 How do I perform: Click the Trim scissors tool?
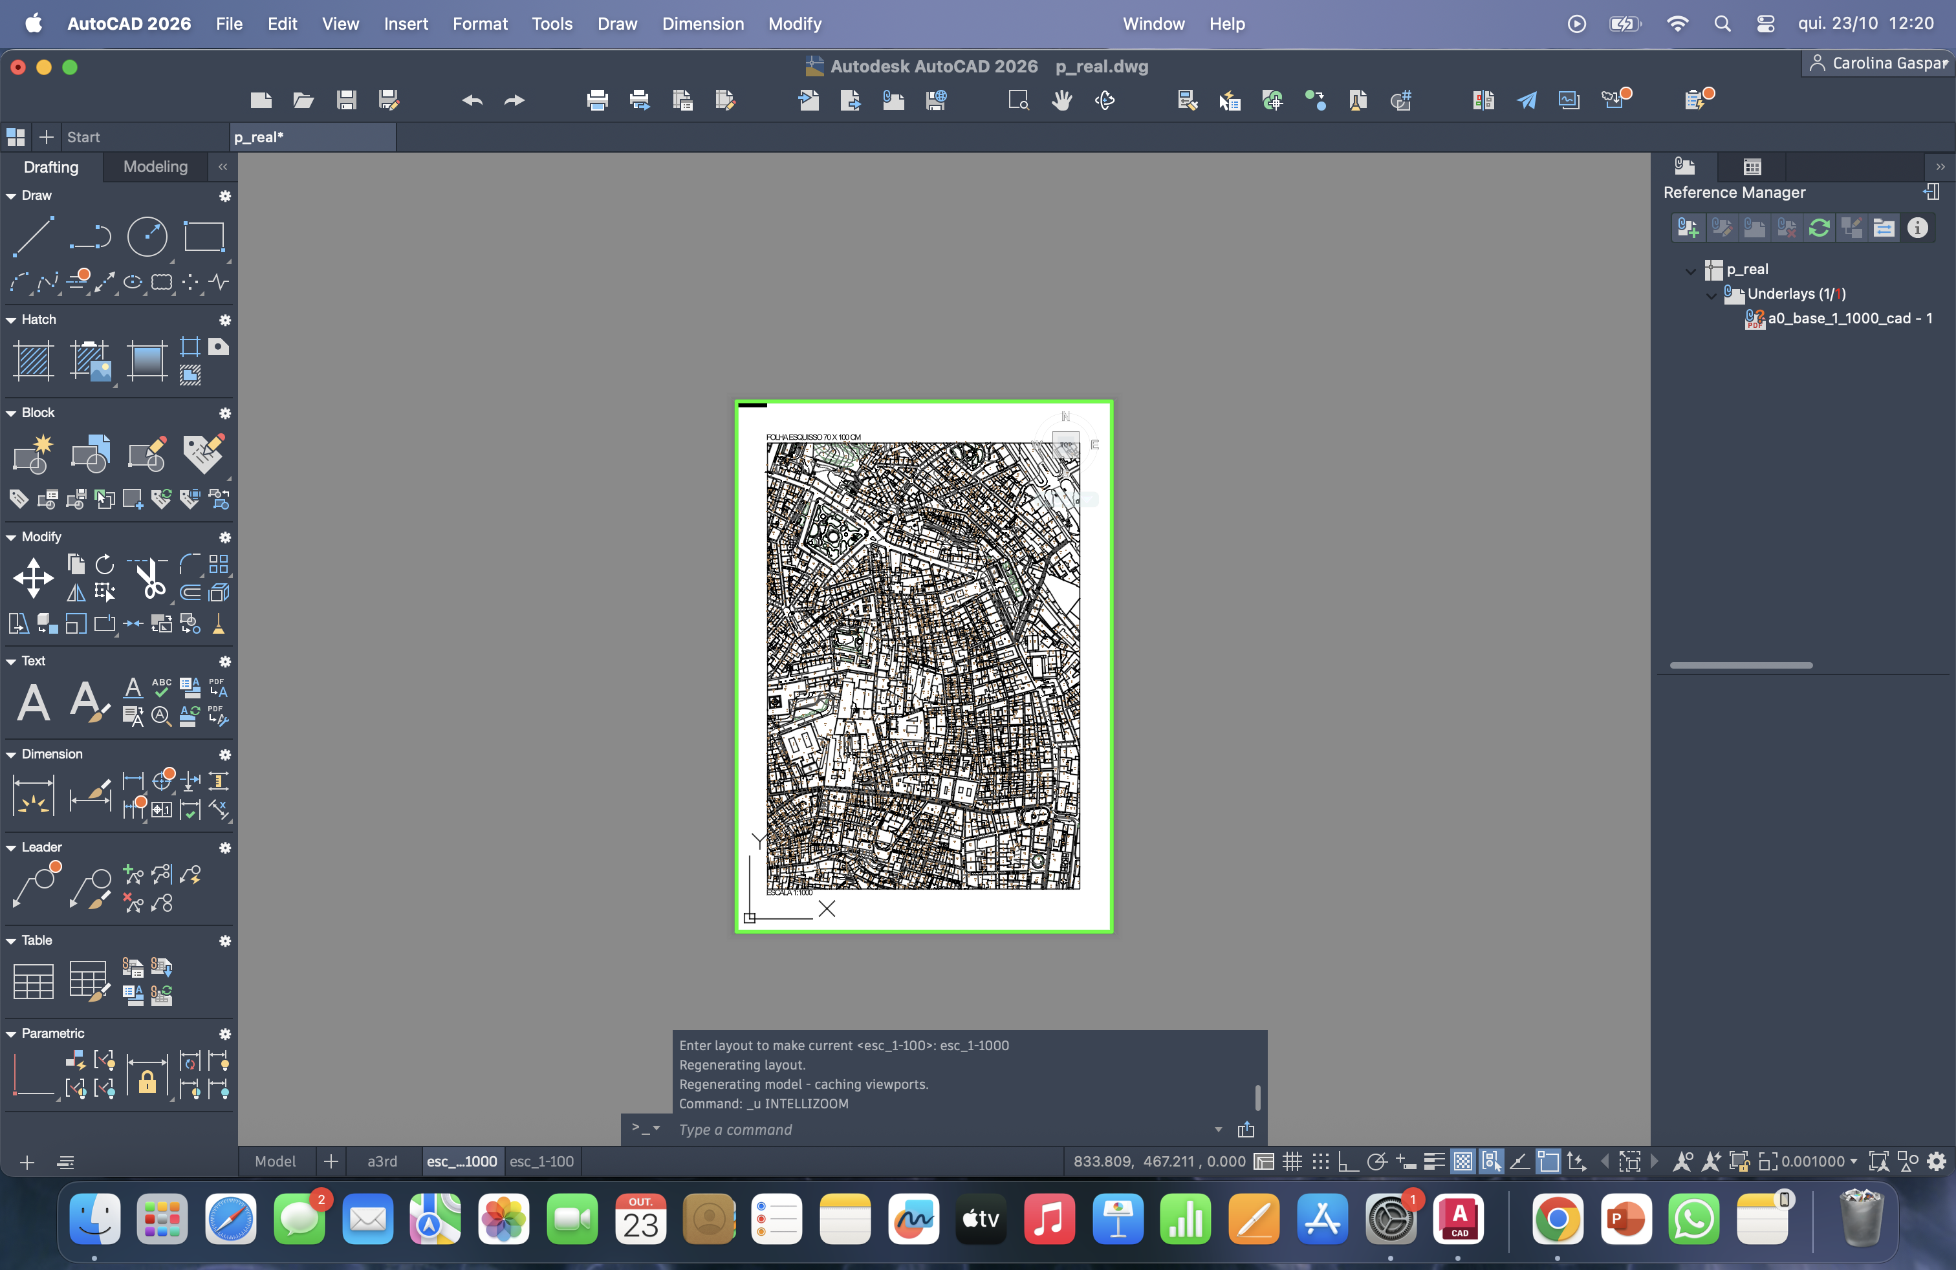149,579
